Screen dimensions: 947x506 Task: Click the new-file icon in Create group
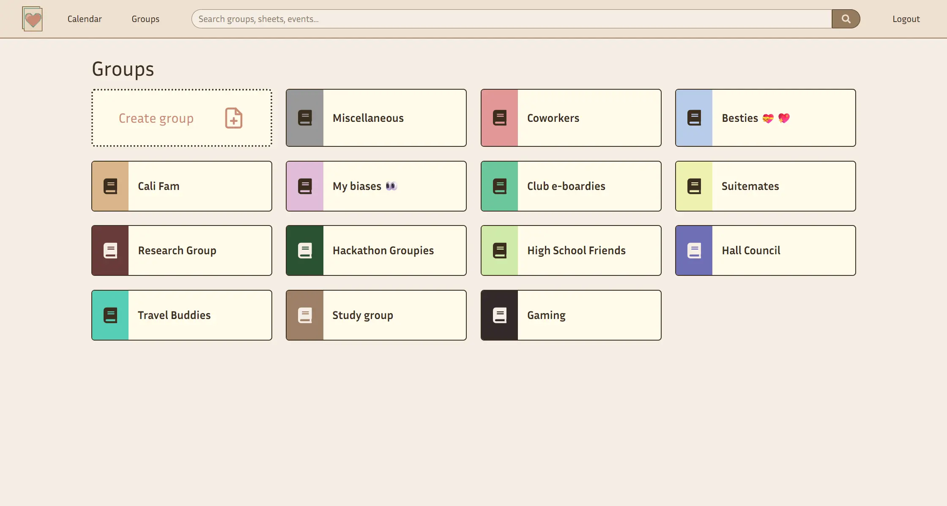[x=233, y=118]
